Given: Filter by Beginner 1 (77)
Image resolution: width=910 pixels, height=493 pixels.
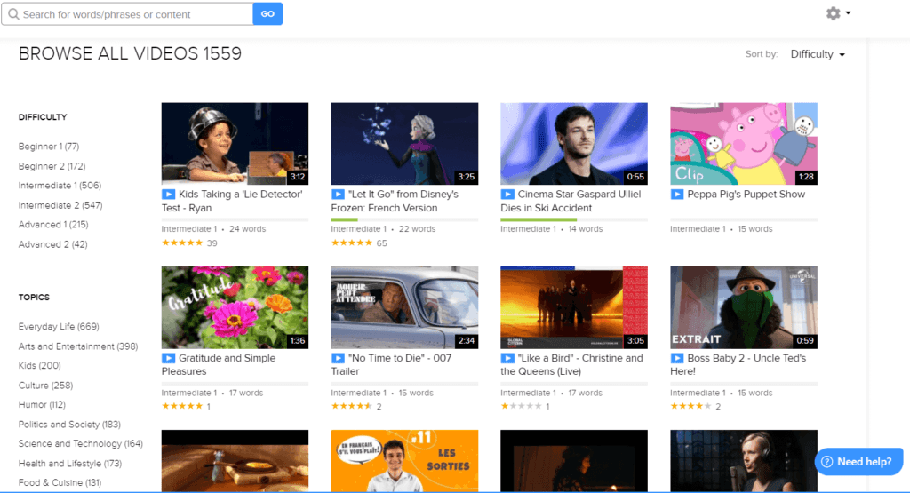Looking at the screenshot, I should coord(49,147).
